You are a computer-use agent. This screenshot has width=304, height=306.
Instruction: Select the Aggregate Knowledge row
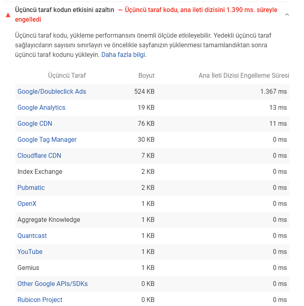[152, 219]
